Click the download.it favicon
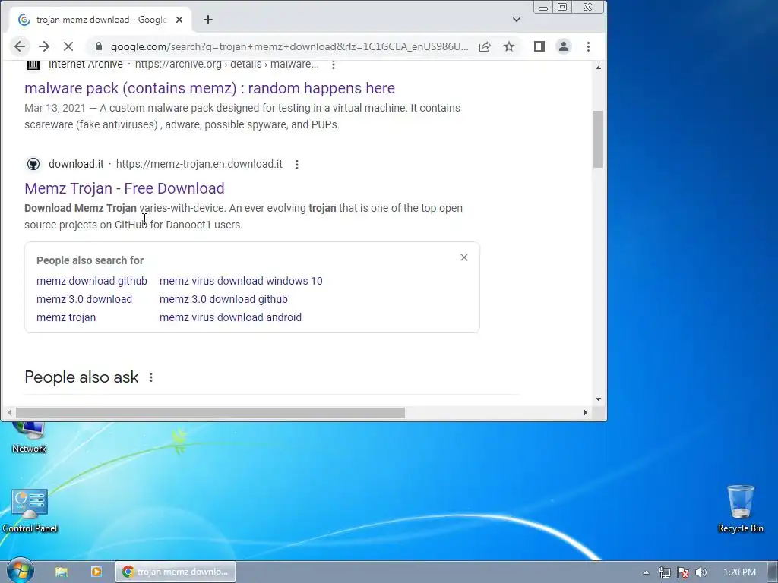Screen dimensions: 778x583 (x=33, y=164)
